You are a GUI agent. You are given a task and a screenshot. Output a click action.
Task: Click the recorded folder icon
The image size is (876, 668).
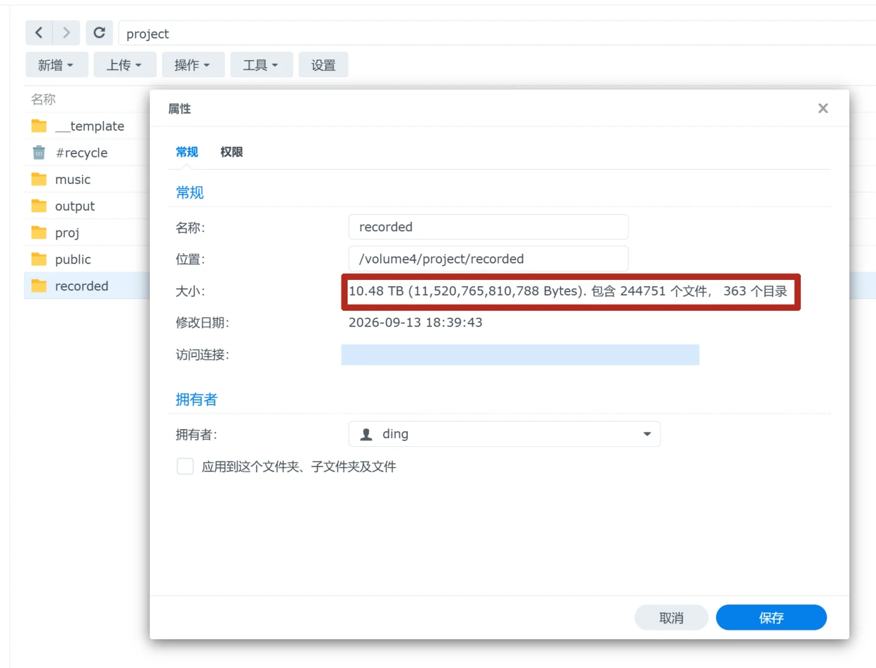(39, 286)
